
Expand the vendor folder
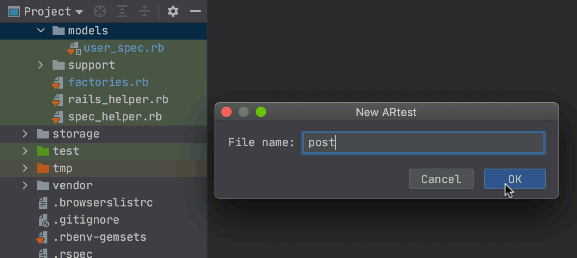coord(25,185)
